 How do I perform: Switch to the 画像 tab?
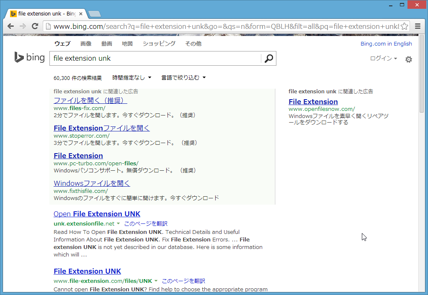coord(86,44)
